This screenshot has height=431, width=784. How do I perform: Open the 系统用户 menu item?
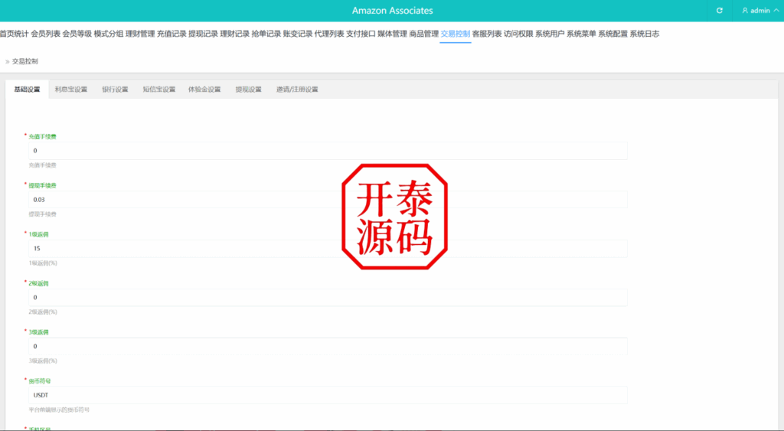(550, 34)
